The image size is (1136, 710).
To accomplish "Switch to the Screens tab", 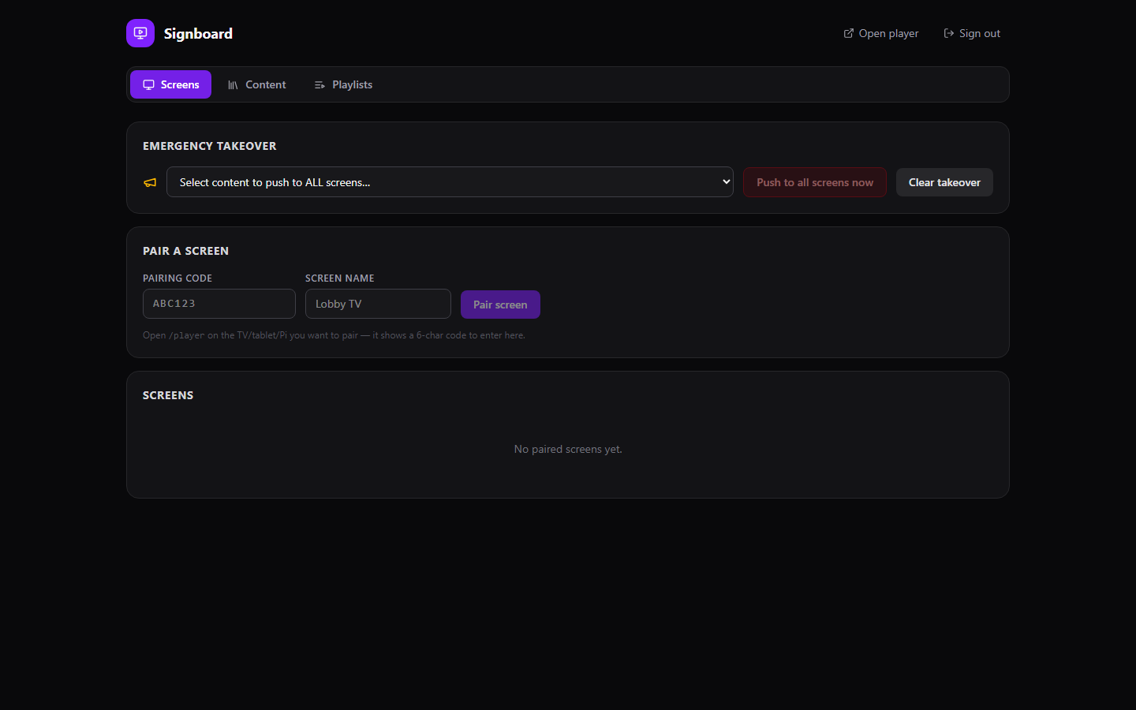I will pyautogui.click(x=170, y=84).
